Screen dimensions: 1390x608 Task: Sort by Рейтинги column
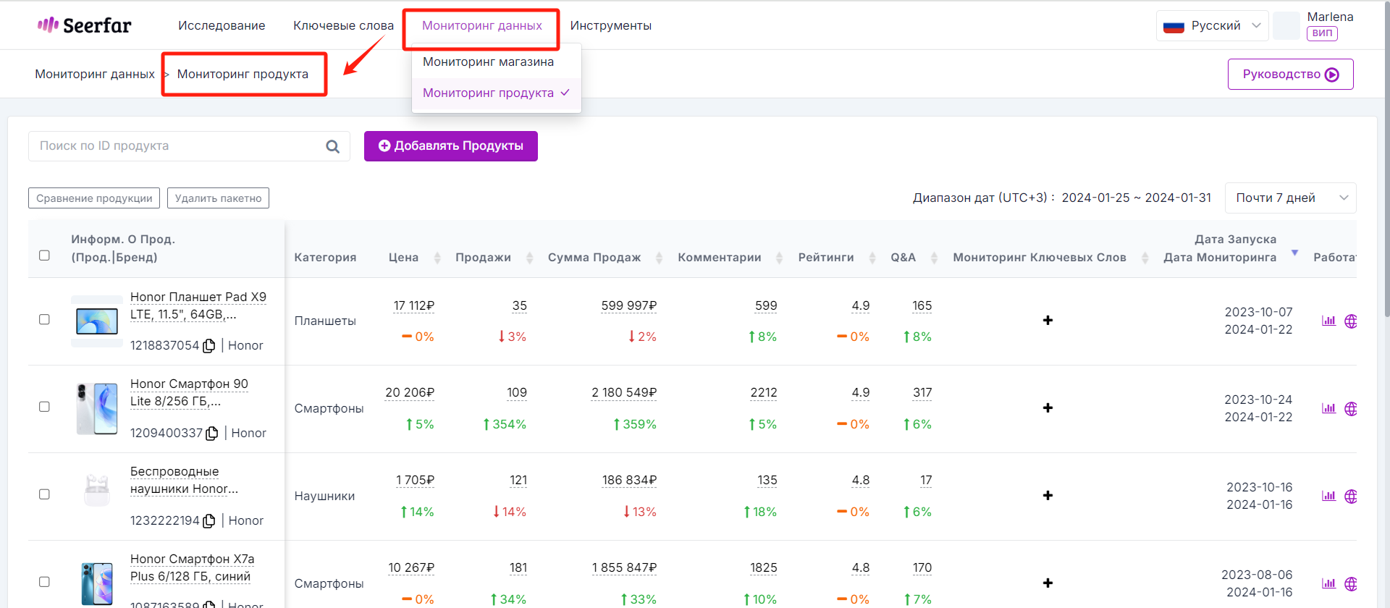[x=872, y=258]
